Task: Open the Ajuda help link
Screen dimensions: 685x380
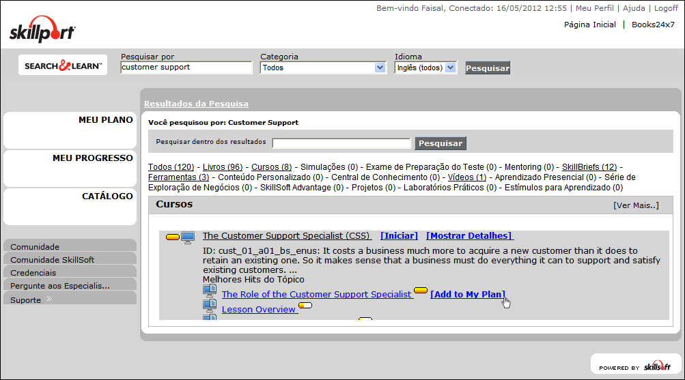Action: pos(634,8)
